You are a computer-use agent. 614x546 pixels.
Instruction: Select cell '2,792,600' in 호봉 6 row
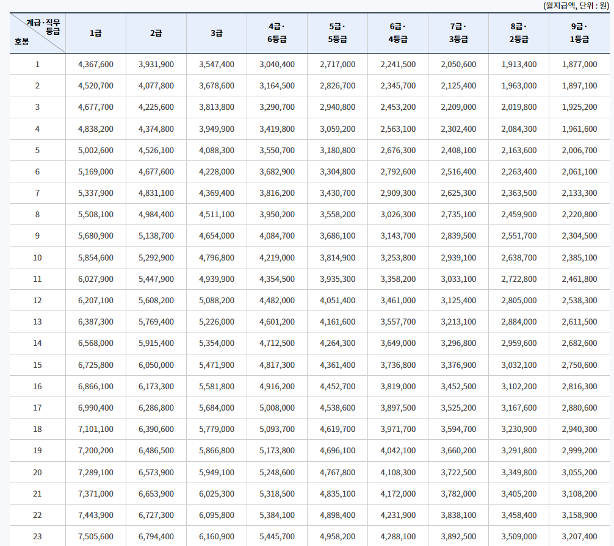pos(398,171)
